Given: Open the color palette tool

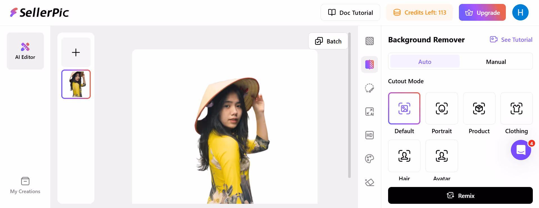Looking at the screenshot, I should point(369,159).
